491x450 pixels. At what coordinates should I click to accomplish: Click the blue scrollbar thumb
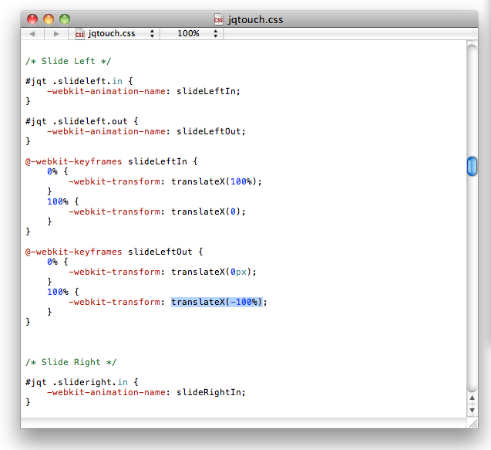472,166
